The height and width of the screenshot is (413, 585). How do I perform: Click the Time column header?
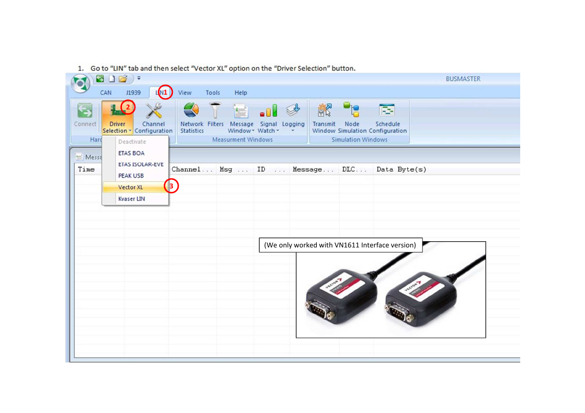click(x=86, y=169)
